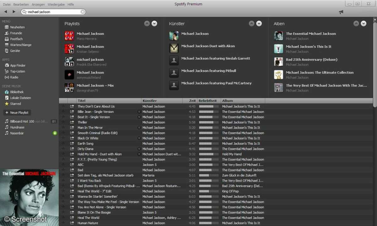Click the megaphone notifications icon

pyautogui.click(x=341, y=12)
